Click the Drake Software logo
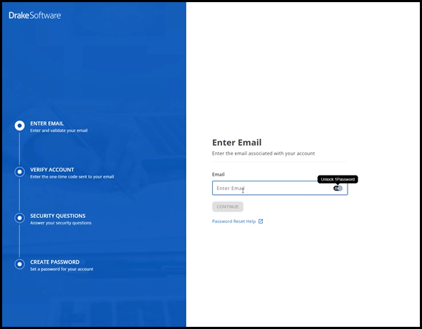Viewport: 422px width, 329px height. pos(35,15)
